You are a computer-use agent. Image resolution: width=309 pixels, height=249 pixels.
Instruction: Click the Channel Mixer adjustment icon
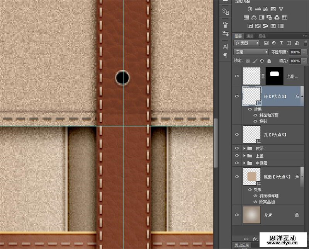pyautogui.click(x=277, y=17)
